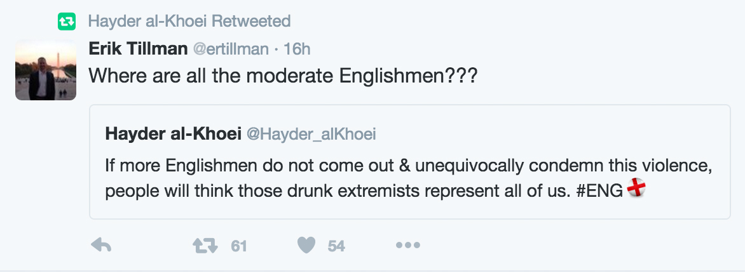
Task: Click the word "Retweeted" in the header
Action: (x=250, y=21)
